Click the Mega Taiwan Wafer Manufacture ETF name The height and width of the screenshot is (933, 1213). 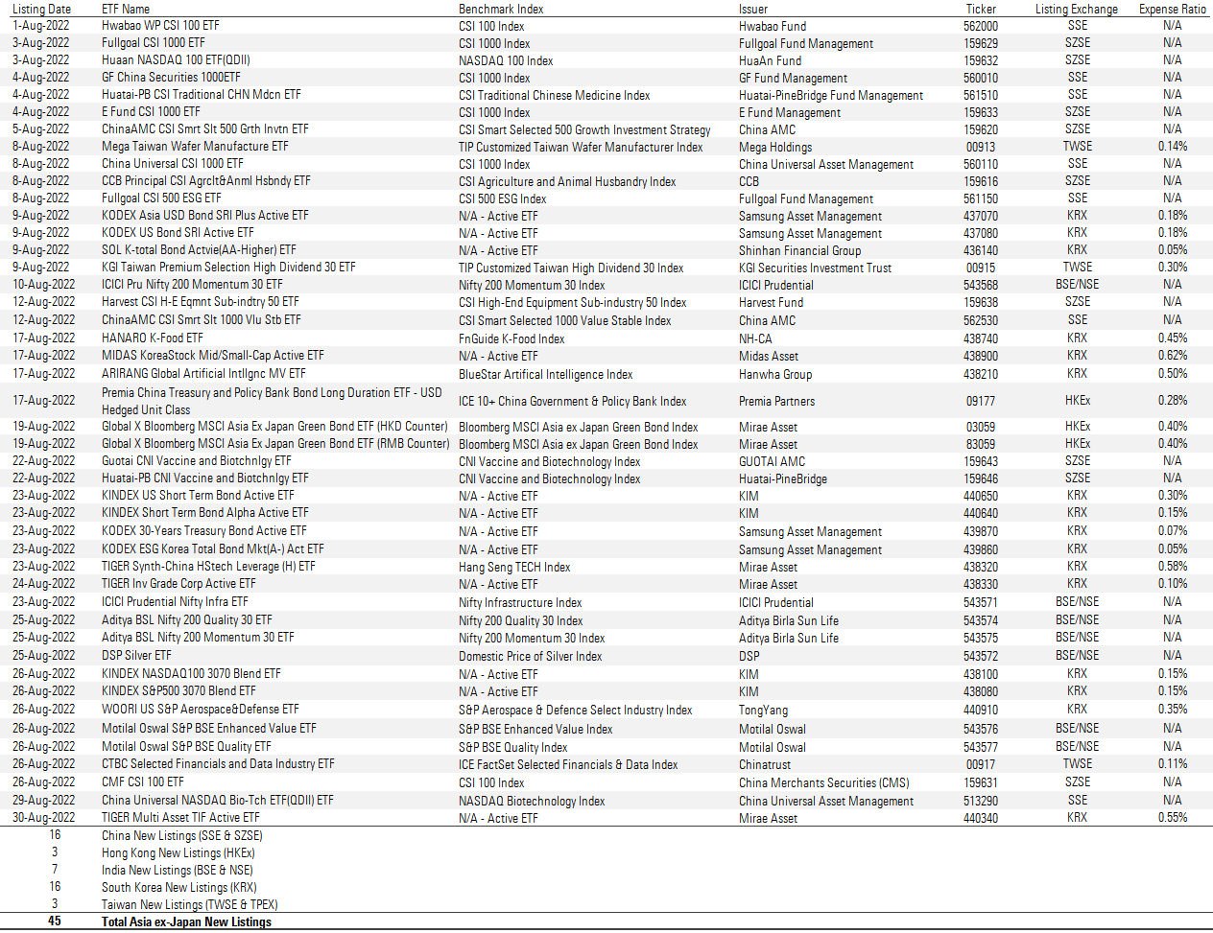click(195, 147)
